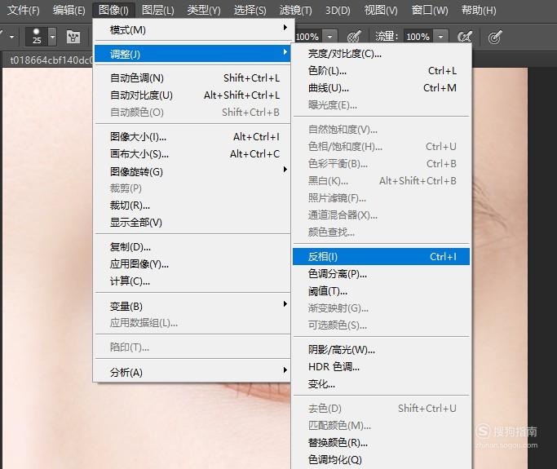Click the flow value field 100%
Viewport: 557px width, 469px height.
pyautogui.click(x=418, y=37)
